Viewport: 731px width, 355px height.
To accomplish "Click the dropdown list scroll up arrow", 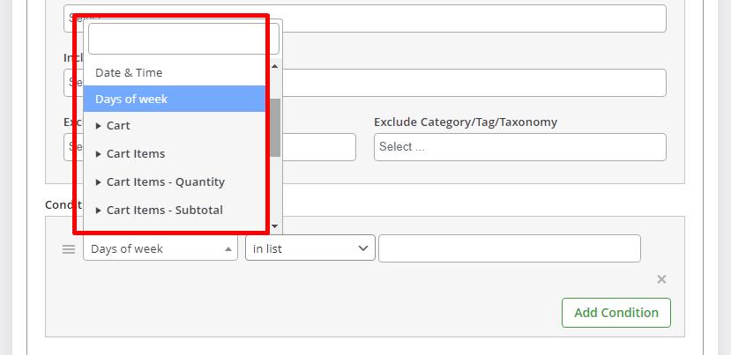I will [274, 67].
